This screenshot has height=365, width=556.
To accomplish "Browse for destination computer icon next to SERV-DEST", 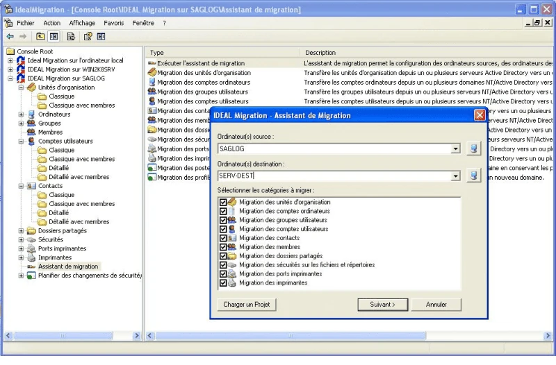I will click(x=474, y=176).
